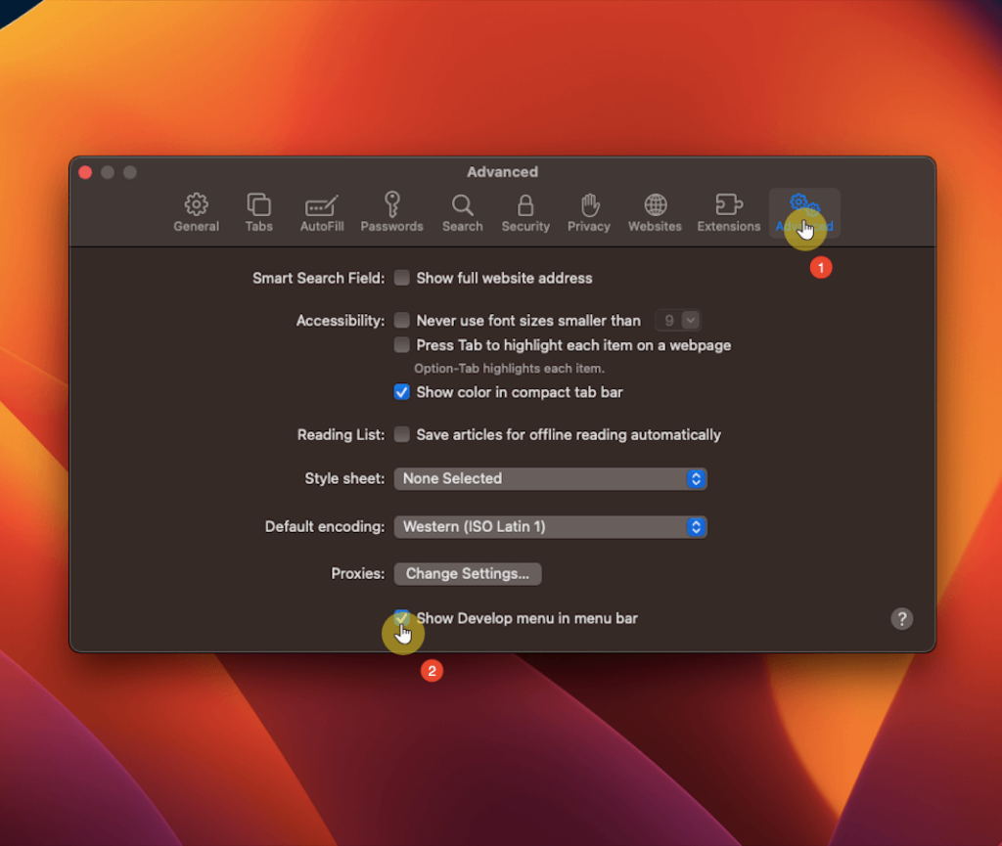Screen dimensions: 1002x846
Task: Show Websites preferences
Action: [655, 212]
